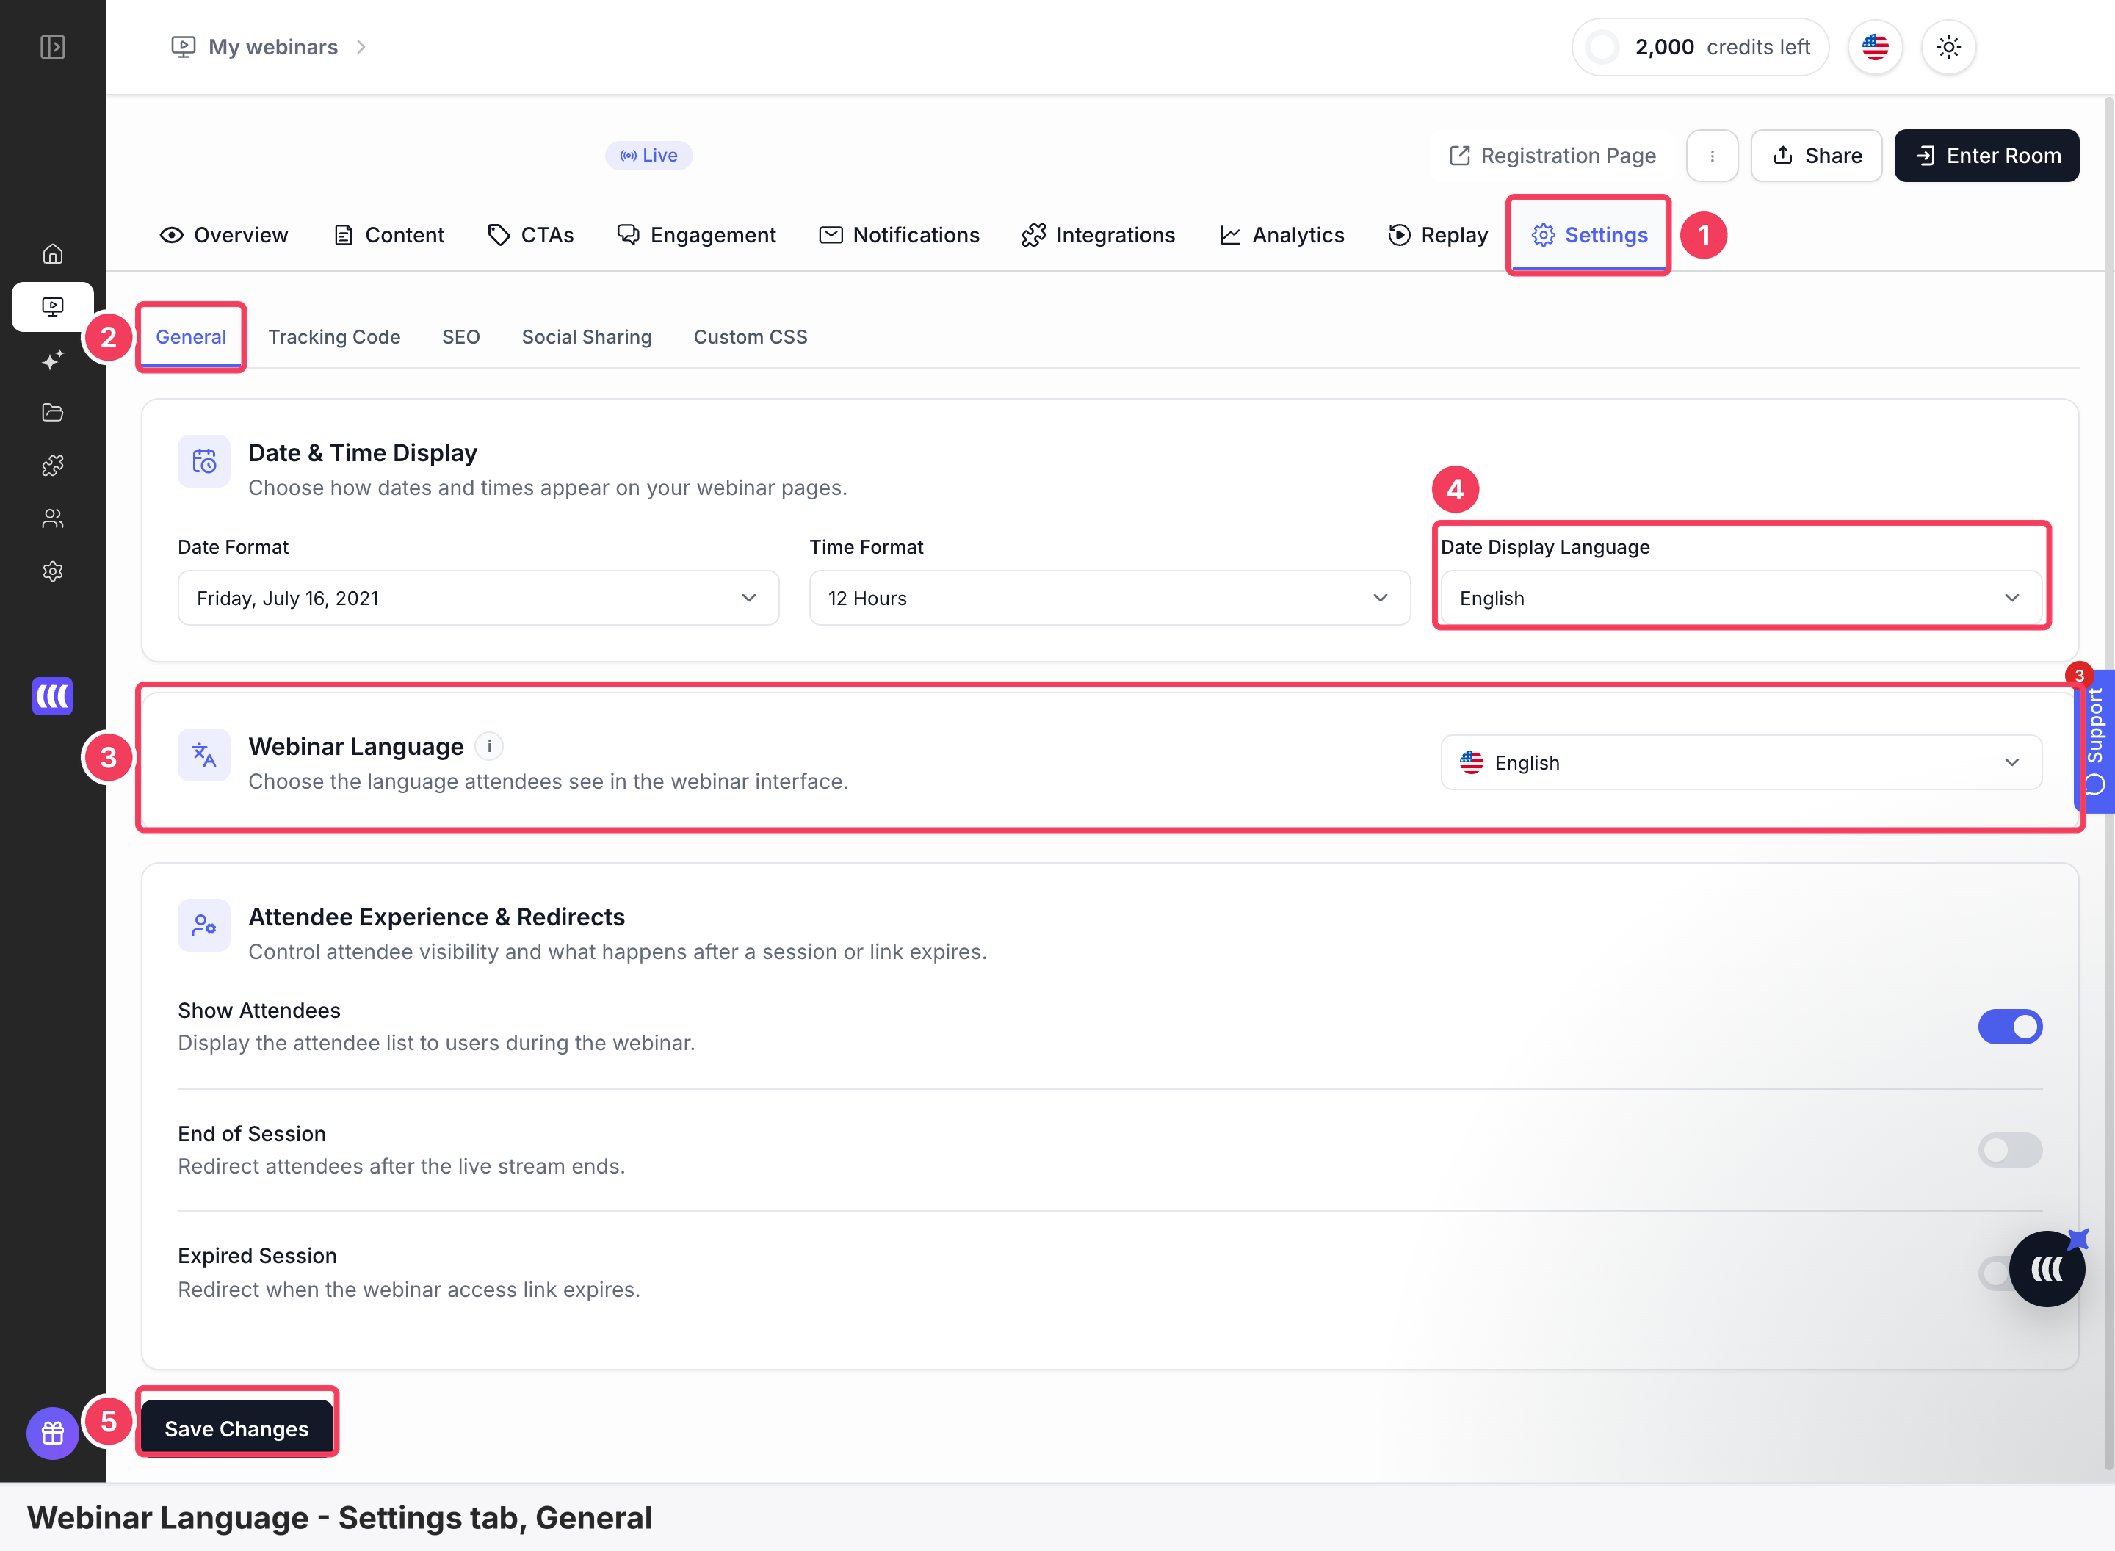Select the Custom CSS sub-tab
Screen dimensions: 2115x1551
pyautogui.click(x=750, y=337)
